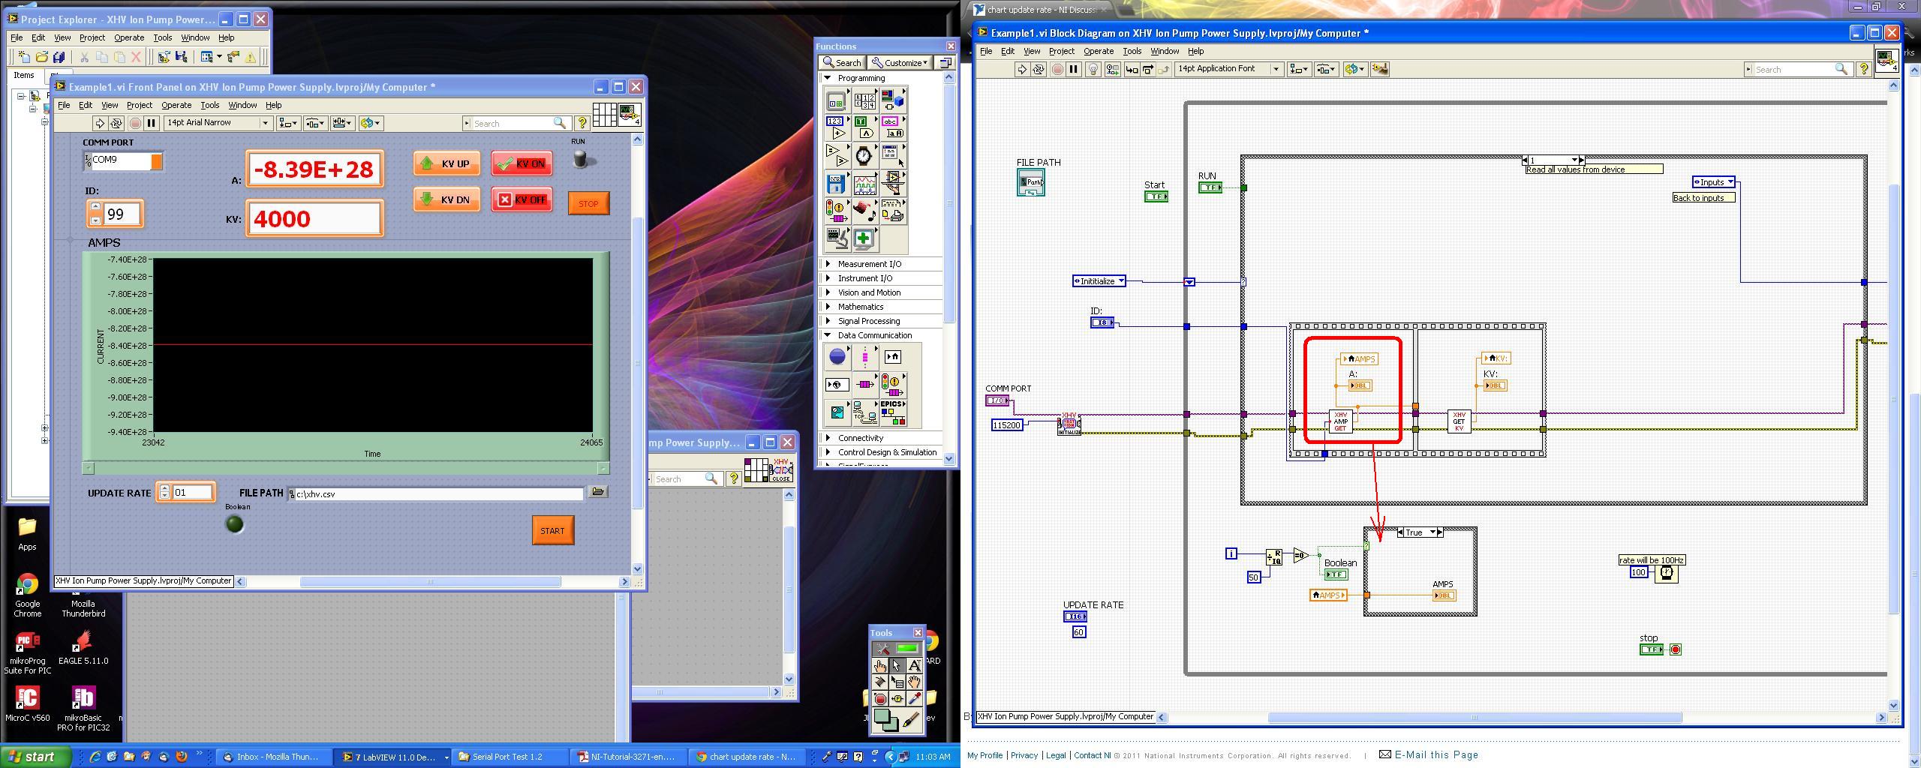The width and height of the screenshot is (1921, 768).
Task: Click Pause button in Front Panel toolbar
Action: click(x=151, y=123)
